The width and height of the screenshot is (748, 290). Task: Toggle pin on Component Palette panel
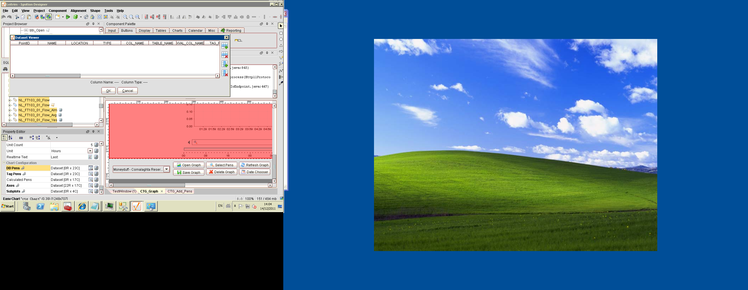click(267, 24)
